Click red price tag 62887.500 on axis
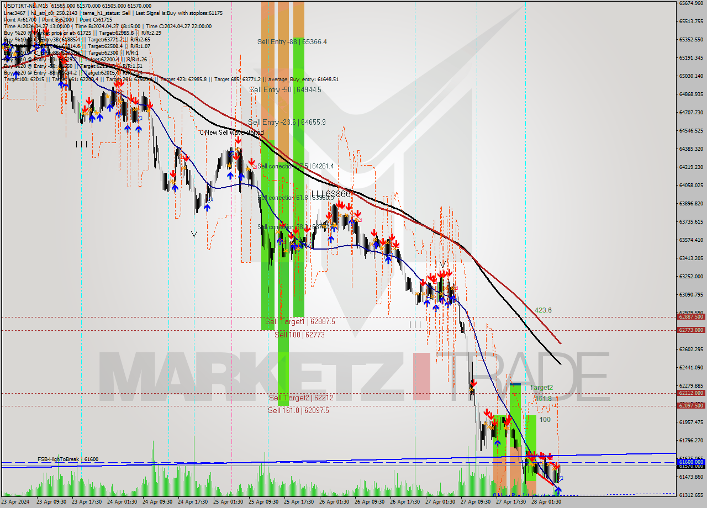The width and height of the screenshot is (707, 508). point(691,317)
